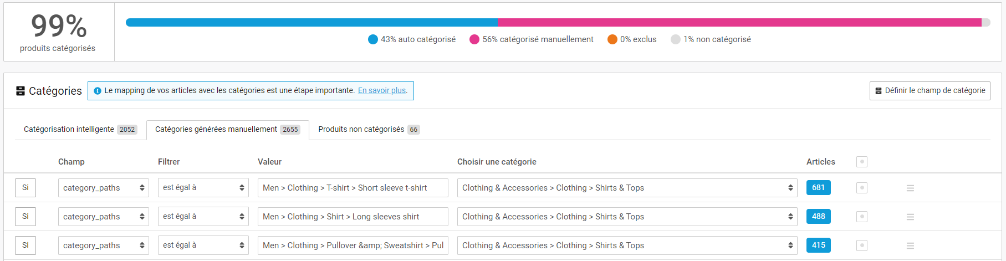Check the box for the Long sleeves shirt row
This screenshot has width=1006, height=261.
click(x=862, y=217)
